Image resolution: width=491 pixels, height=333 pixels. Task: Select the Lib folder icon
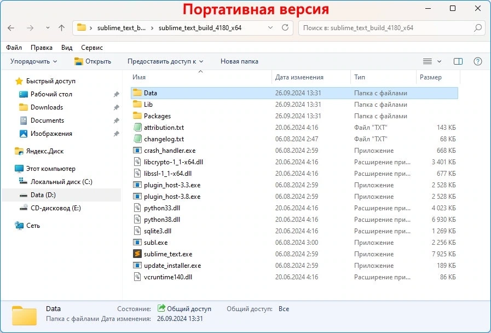(137, 104)
